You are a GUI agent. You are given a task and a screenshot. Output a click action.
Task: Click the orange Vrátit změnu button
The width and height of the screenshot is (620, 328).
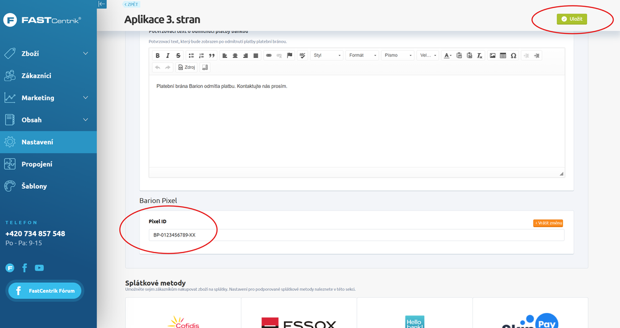[547, 223]
